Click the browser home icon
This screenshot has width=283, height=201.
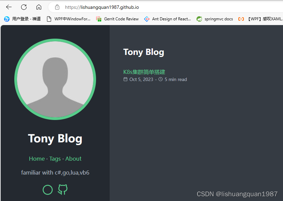pyautogui.click(x=39, y=7)
